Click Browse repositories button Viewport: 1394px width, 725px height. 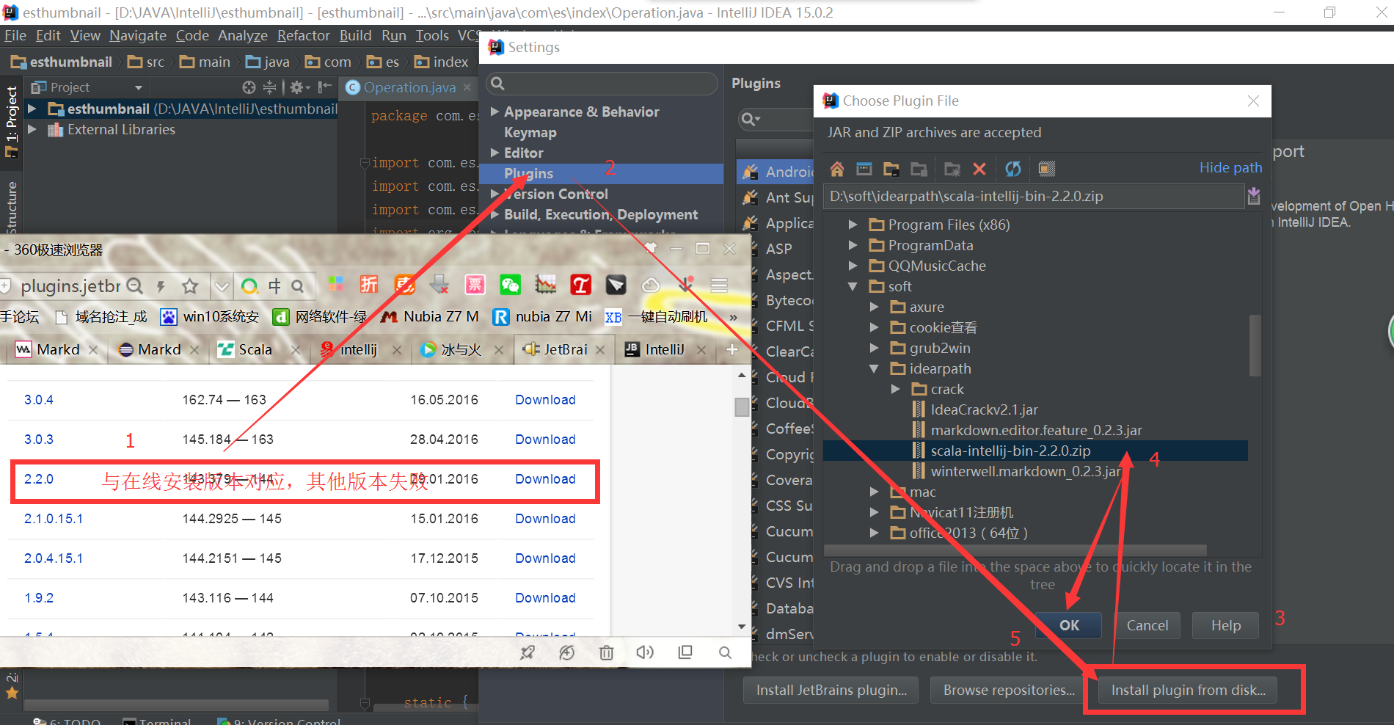coord(1009,690)
